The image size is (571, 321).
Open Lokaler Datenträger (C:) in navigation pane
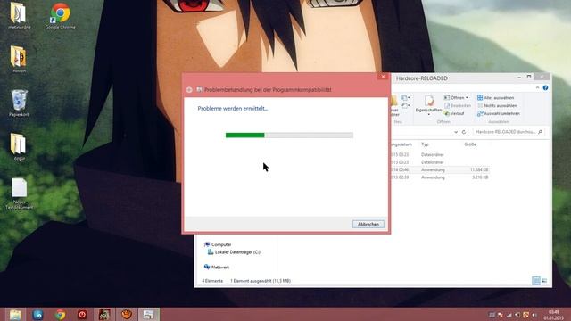pyautogui.click(x=234, y=252)
